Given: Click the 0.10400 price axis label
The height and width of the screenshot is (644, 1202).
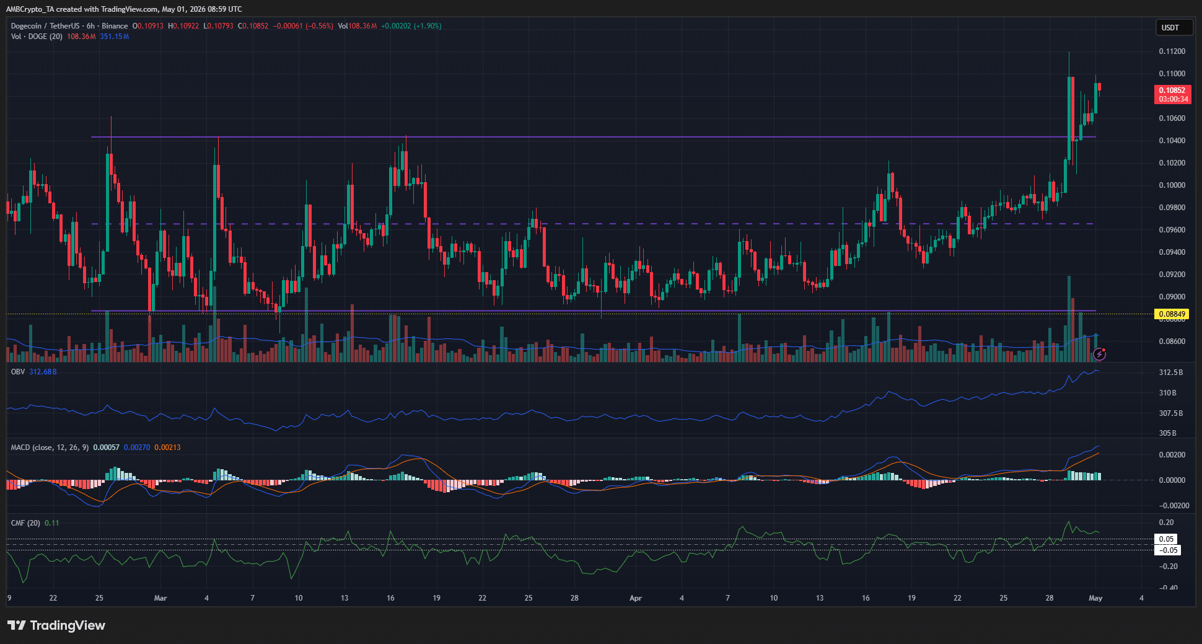Looking at the screenshot, I should [1172, 141].
